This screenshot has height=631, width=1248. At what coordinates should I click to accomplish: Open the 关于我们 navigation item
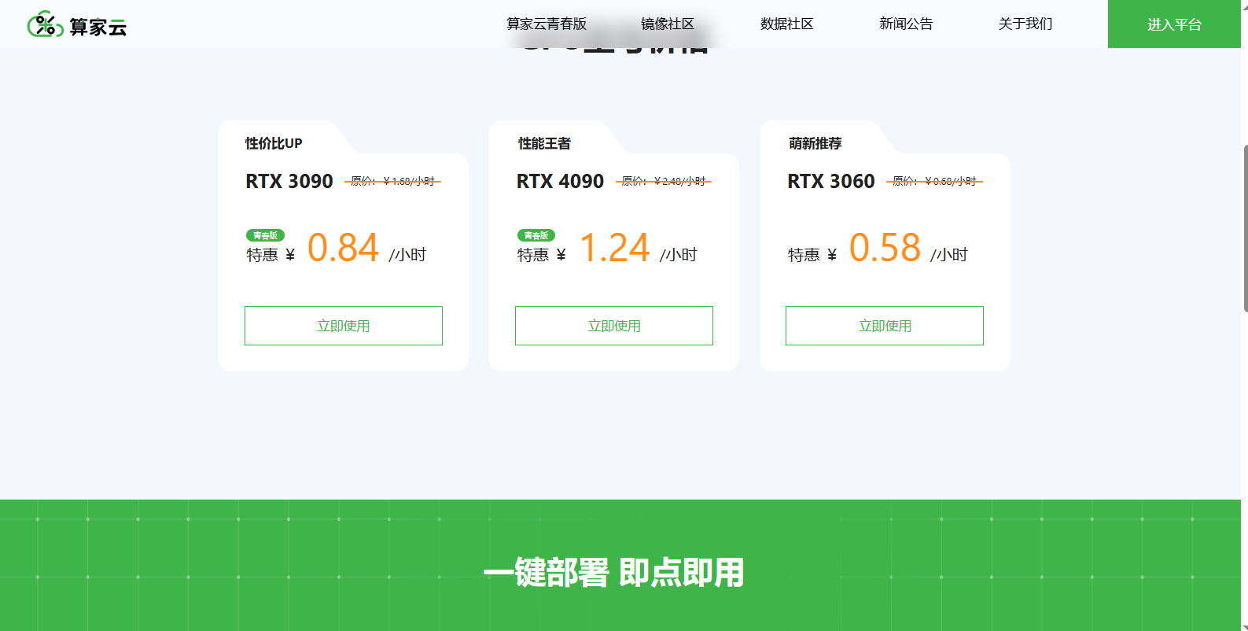click(x=1025, y=24)
